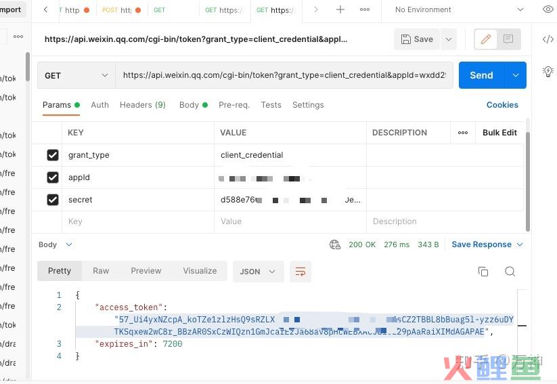
Task: Click the pencil edit mode icon
Action: (x=486, y=39)
